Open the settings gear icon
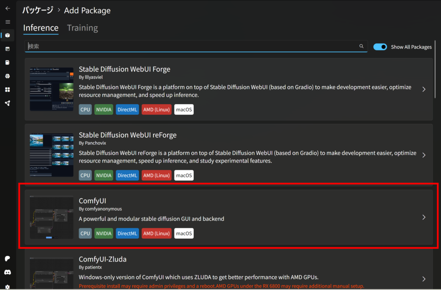 [x=7, y=286]
